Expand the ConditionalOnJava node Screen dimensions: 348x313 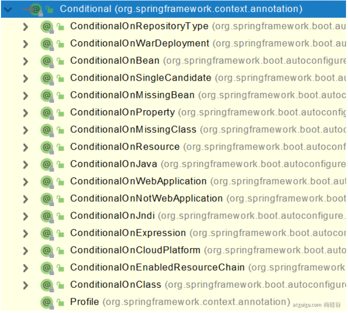pos(26,165)
